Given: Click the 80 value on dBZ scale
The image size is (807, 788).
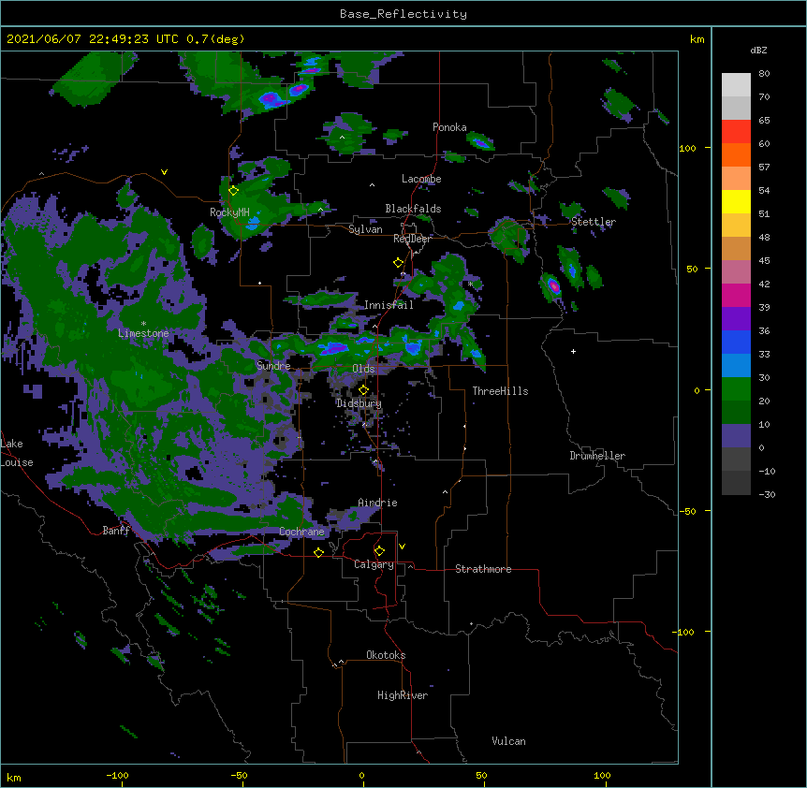Looking at the screenshot, I should [764, 74].
